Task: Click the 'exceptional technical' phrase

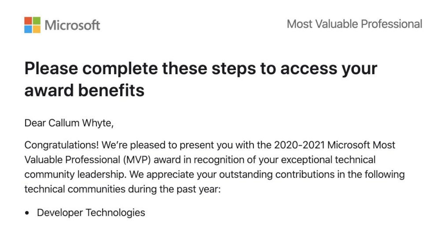Action: click(x=328, y=160)
